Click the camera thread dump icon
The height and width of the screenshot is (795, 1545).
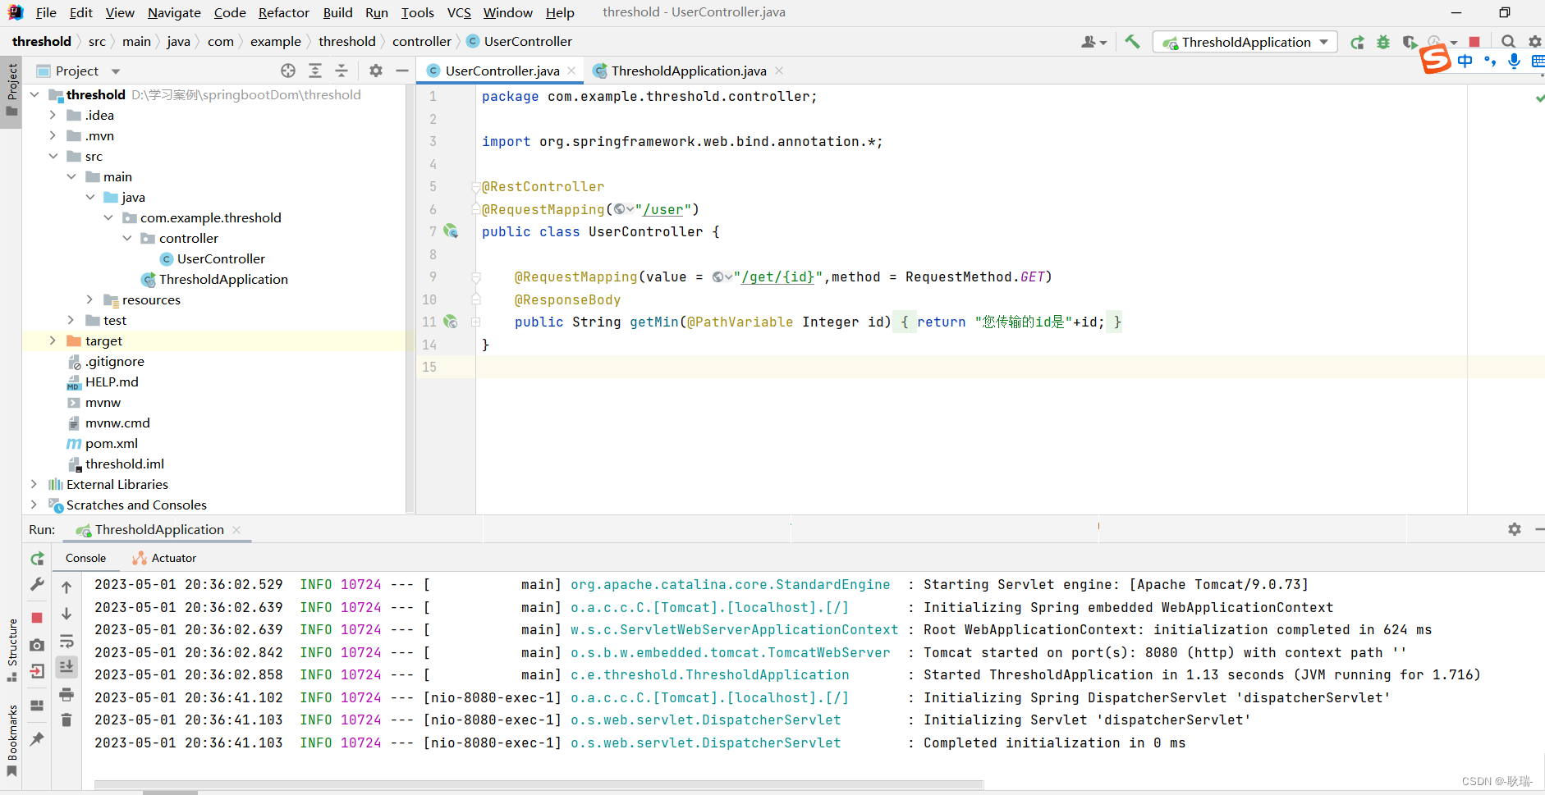37,645
